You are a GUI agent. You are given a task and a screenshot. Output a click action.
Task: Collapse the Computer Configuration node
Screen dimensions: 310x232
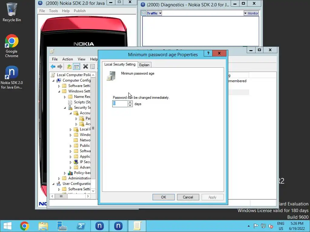coord(53,80)
